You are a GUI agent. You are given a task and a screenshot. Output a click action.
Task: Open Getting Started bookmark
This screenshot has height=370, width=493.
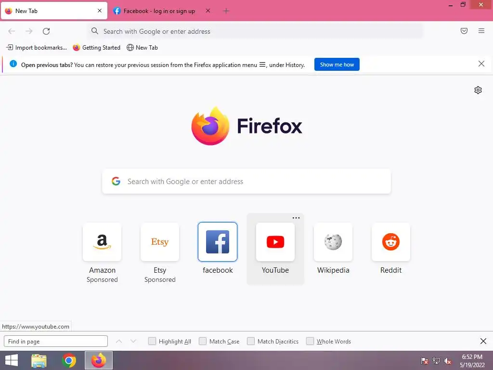(96, 48)
